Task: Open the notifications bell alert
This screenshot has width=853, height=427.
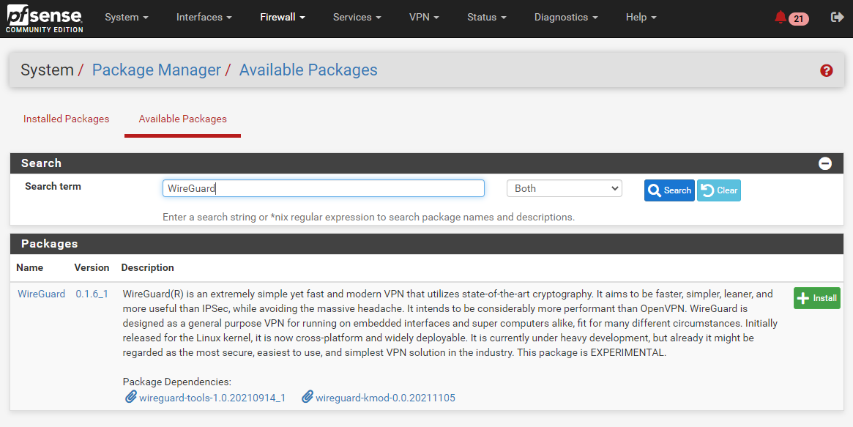Action: click(x=781, y=18)
